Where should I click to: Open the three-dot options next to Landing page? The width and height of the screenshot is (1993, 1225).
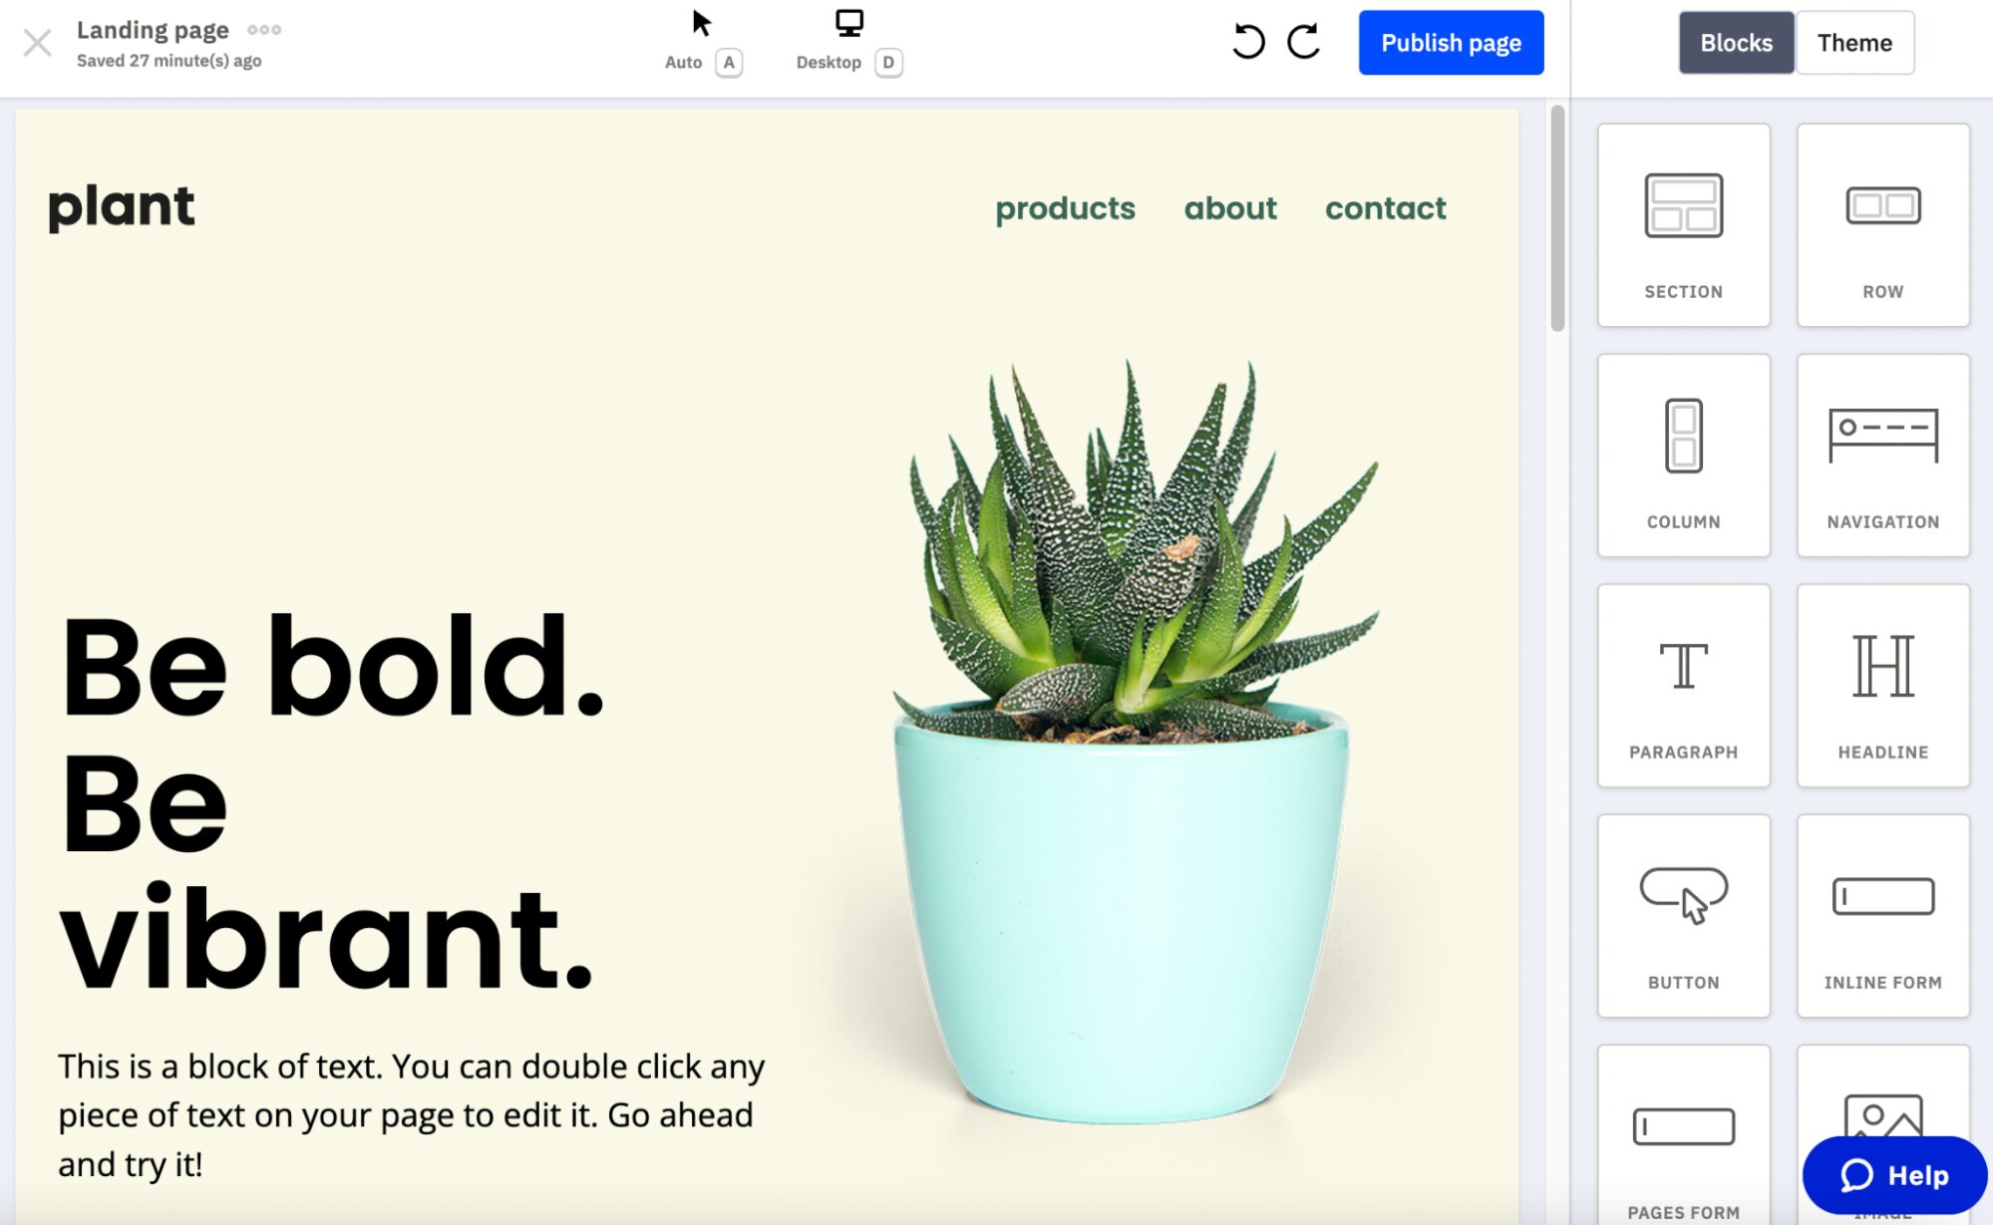(264, 30)
